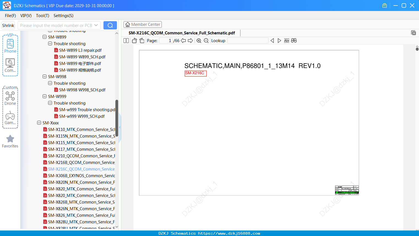The image size is (419, 236).
Task: Open the File(F) menu
Action: click(x=10, y=16)
